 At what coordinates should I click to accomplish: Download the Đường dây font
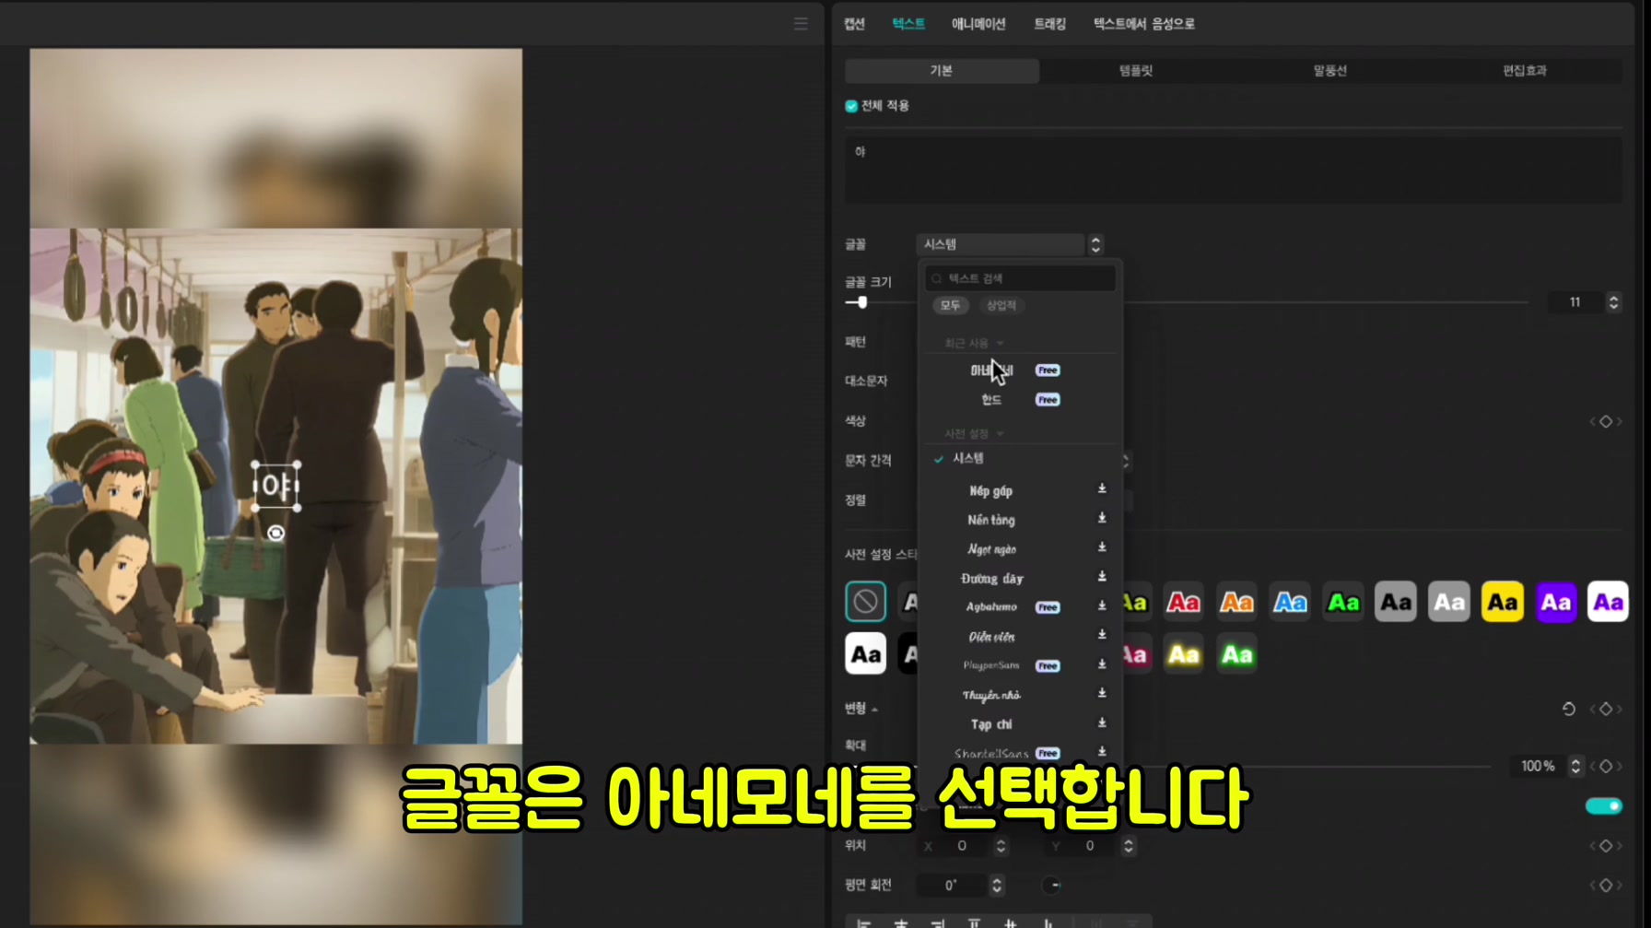[1102, 577]
